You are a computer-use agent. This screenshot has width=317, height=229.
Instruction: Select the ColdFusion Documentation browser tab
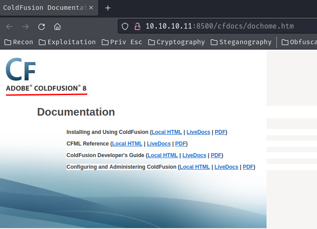click(x=49, y=8)
